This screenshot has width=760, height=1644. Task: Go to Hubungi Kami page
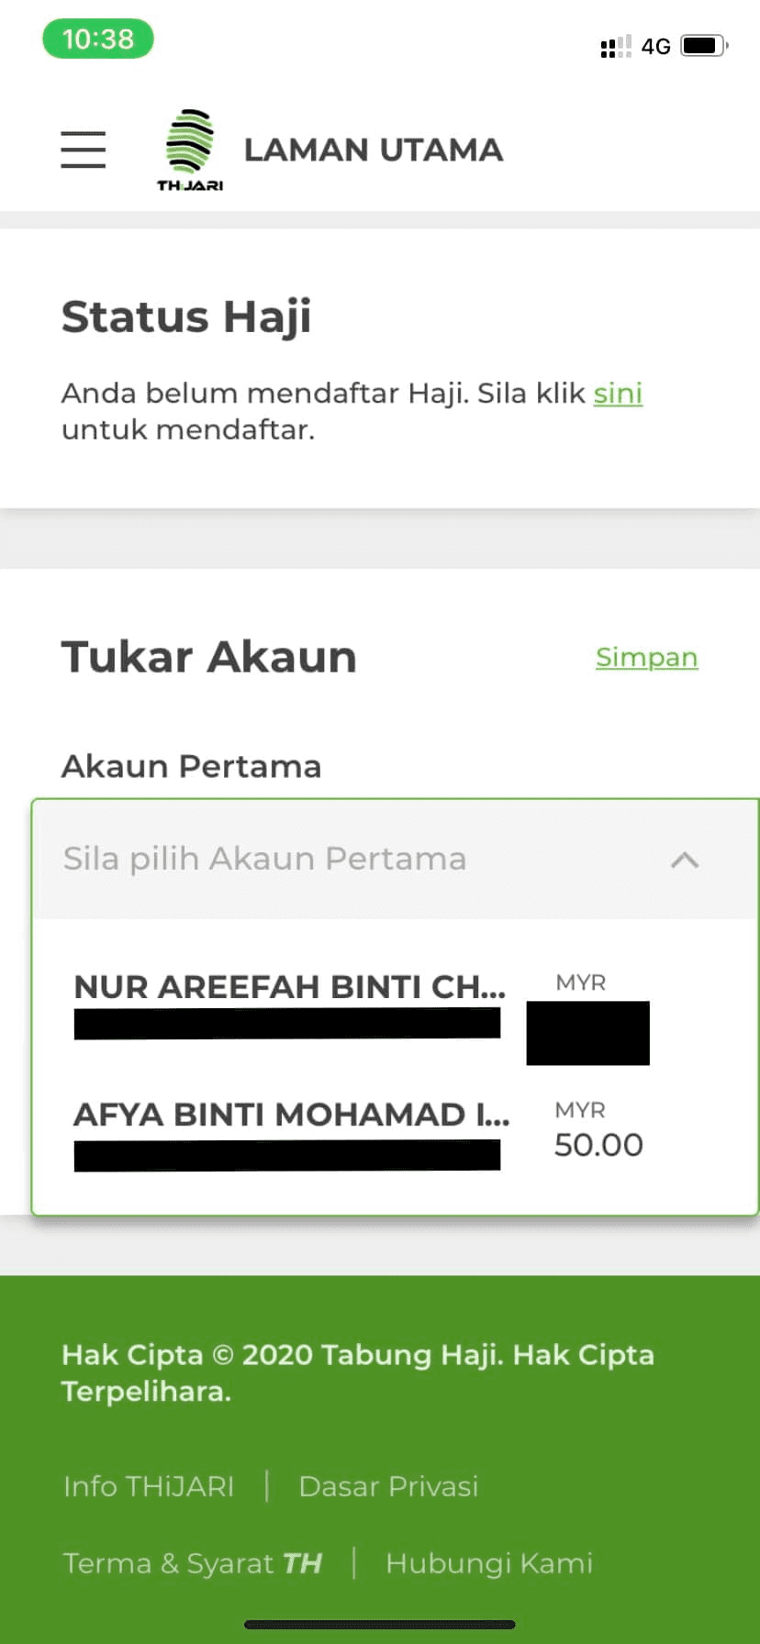click(489, 1563)
